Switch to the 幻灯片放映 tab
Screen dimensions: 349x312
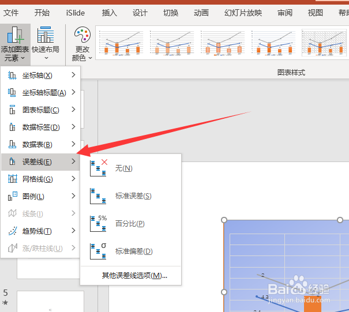pos(243,13)
